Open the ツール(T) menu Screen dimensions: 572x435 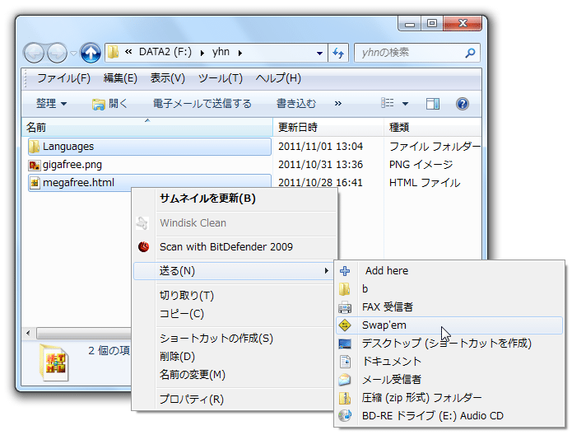(x=220, y=78)
